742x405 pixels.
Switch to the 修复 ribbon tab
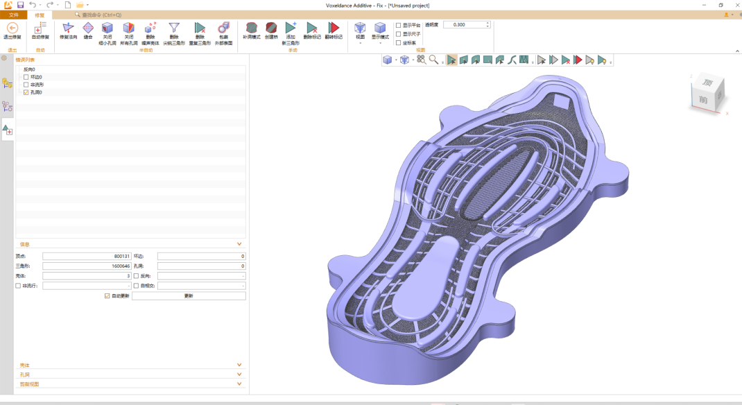click(40, 15)
